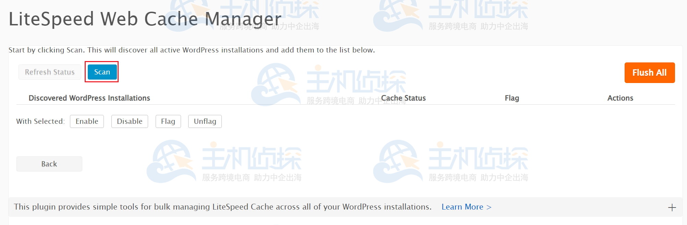Go back using the Back button
This screenshot has width=687, height=225.
pyautogui.click(x=49, y=164)
